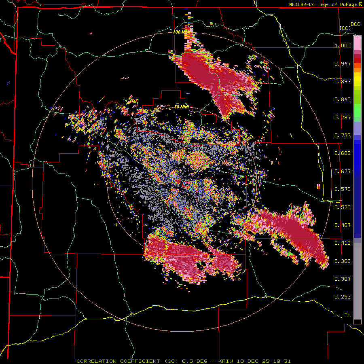Select the 0.680 legend value
Image resolution: width=364 pixels, height=364 pixels.
343,153
